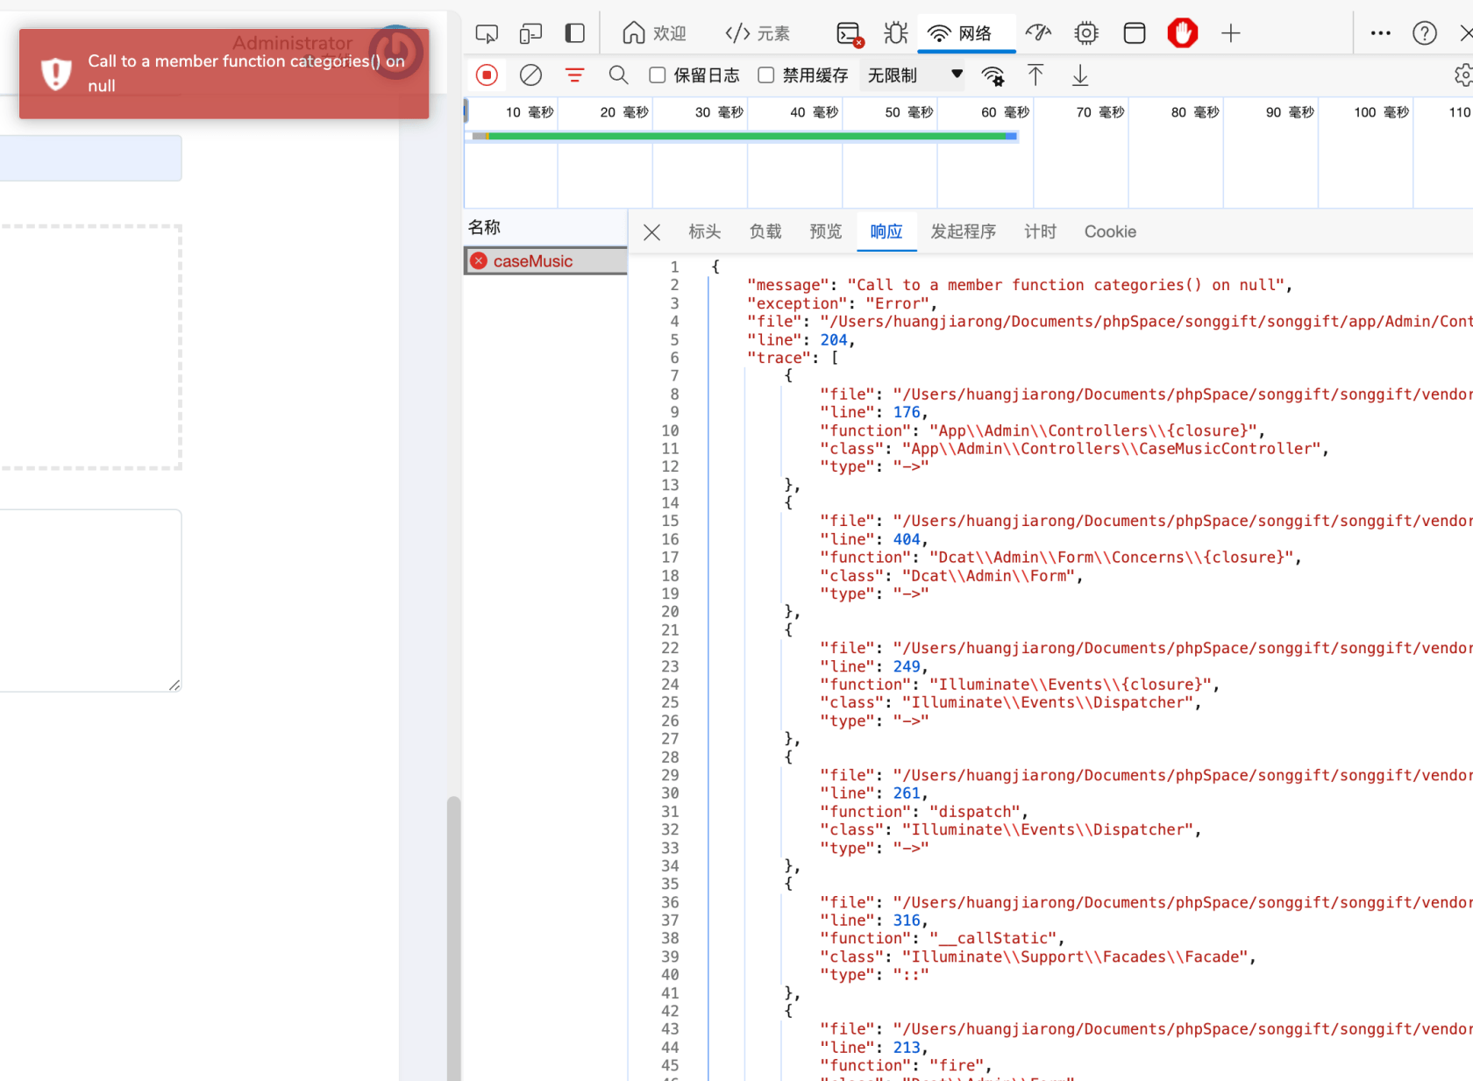This screenshot has height=1081, width=1473.
Task: Open the throttling dropdown showing 无限制
Action: [915, 75]
